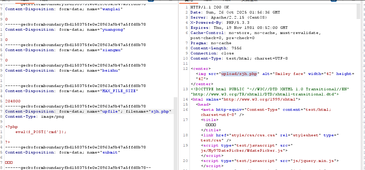Viewport: 365px width, 170px height.
Task: Click the closing </title> tag
Action: (211, 130)
